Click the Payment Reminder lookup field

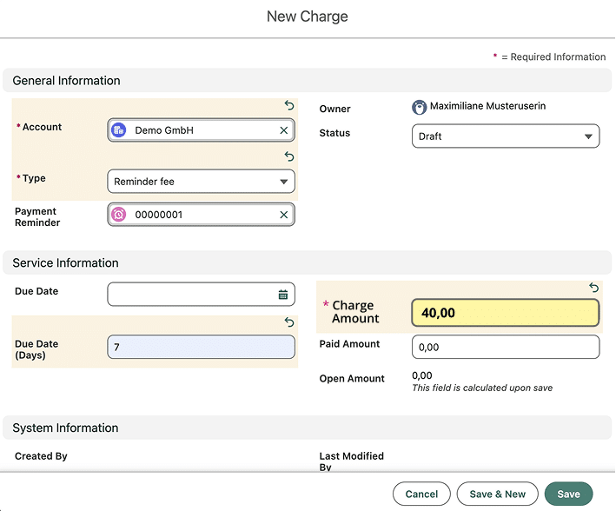pos(201,215)
